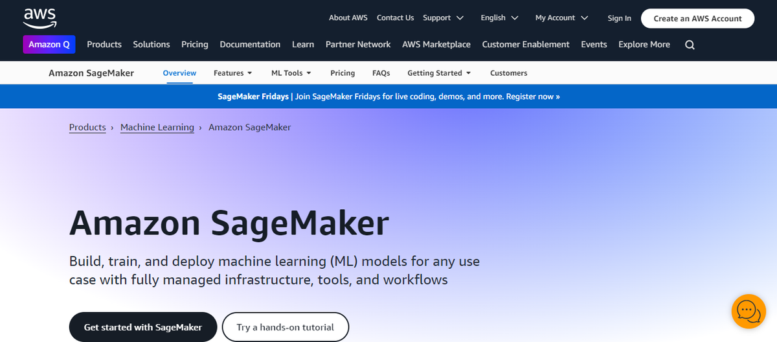Open the orange chat support bubble
This screenshot has width=777, height=342.
point(749,311)
